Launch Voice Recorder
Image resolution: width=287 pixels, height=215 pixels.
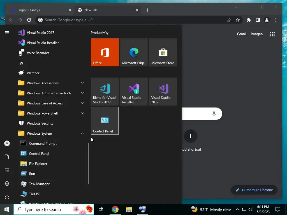pos(51,53)
